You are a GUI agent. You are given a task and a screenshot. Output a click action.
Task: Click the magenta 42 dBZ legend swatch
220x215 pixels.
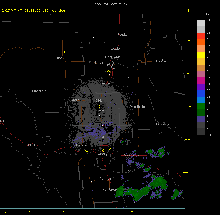(x=201, y=80)
